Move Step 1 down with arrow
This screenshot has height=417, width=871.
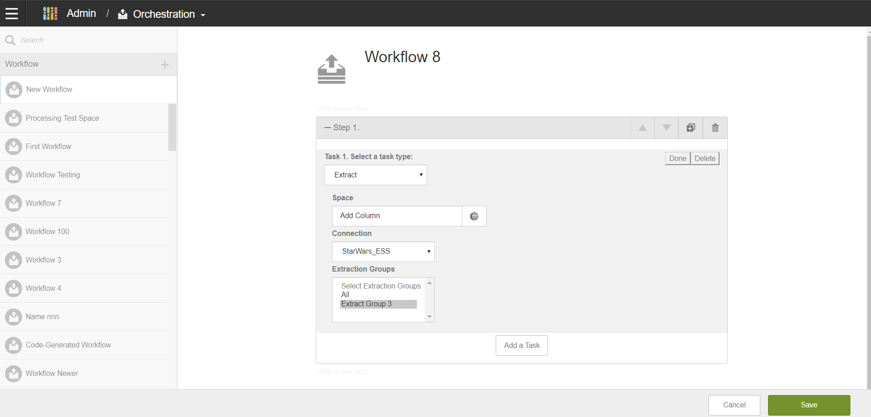tap(666, 128)
